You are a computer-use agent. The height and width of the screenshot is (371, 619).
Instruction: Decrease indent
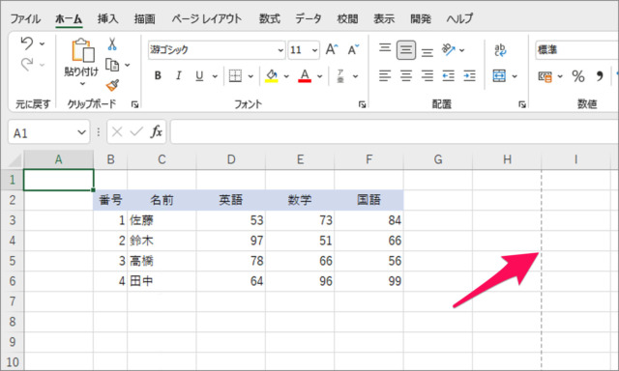449,75
